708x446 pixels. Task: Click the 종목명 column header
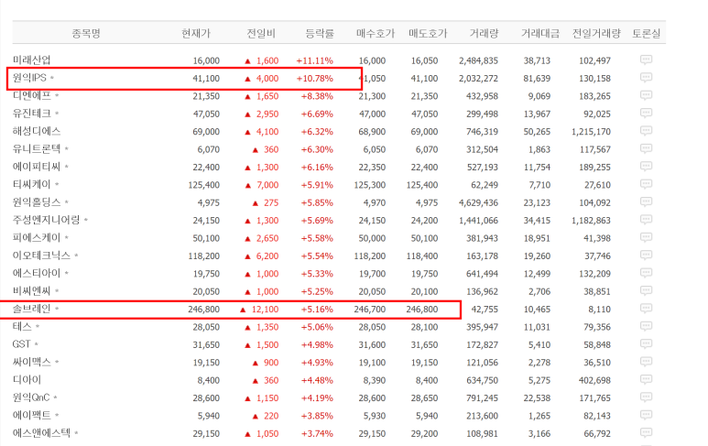(x=86, y=33)
